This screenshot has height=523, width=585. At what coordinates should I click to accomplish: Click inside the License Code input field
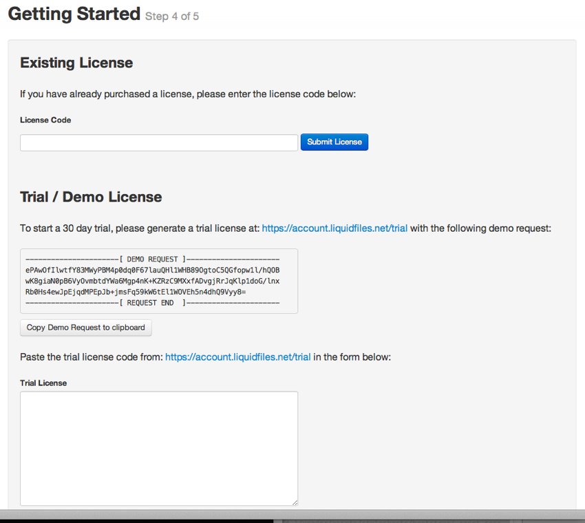coord(158,142)
